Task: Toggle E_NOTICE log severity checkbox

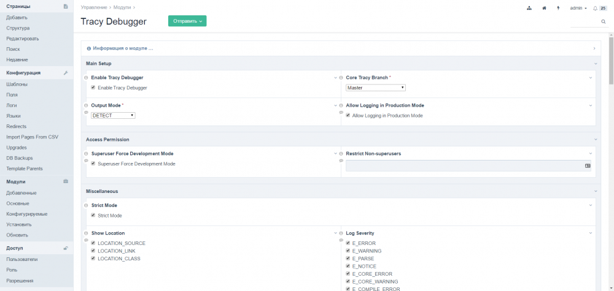Action: tap(348, 266)
